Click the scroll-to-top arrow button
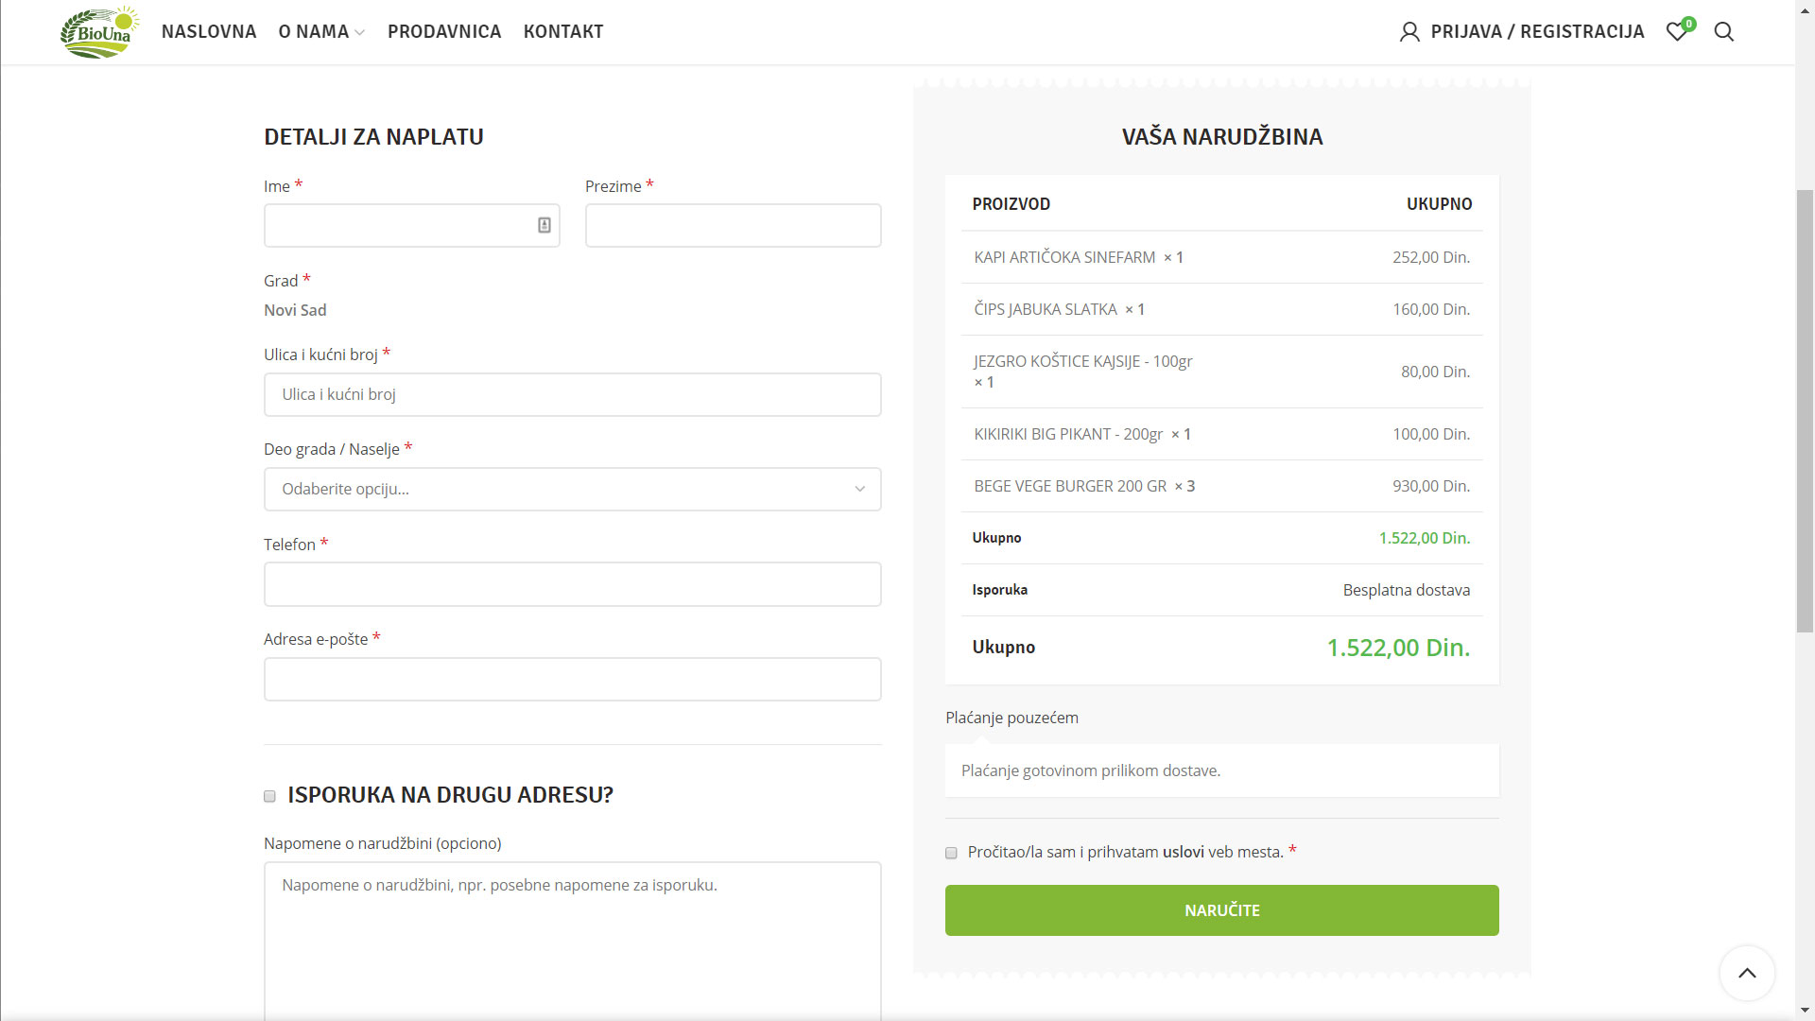The image size is (1815, 1021). [x=1746, y=973]
